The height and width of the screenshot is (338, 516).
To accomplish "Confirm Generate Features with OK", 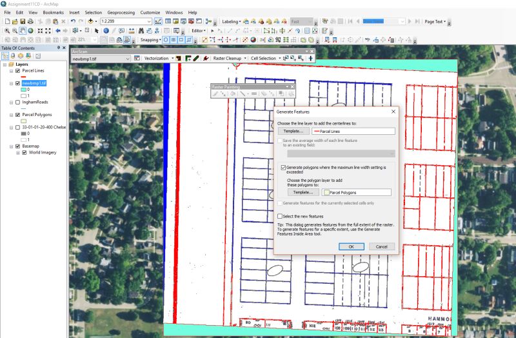I will [x=351, y=246].
